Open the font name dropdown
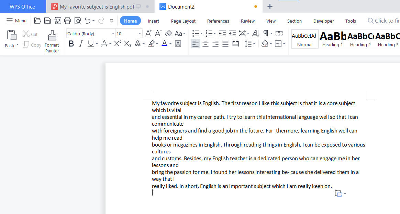Viewport: 400px width, 214px height. point(113,33)
